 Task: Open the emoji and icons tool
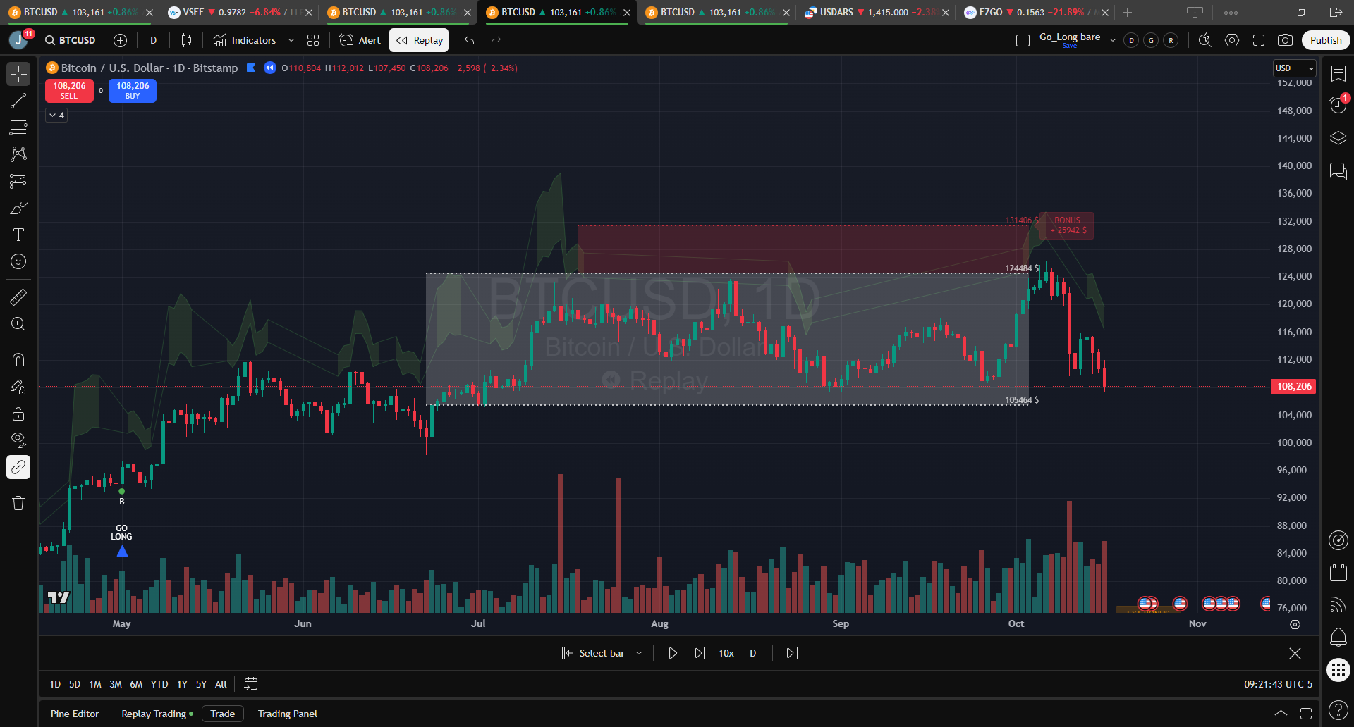coord(18,261)
